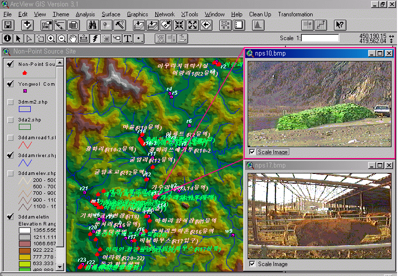Viewport: 398px width, 276px height.
Task: Click the context Help pointer icon
Action: coord(340,25)
